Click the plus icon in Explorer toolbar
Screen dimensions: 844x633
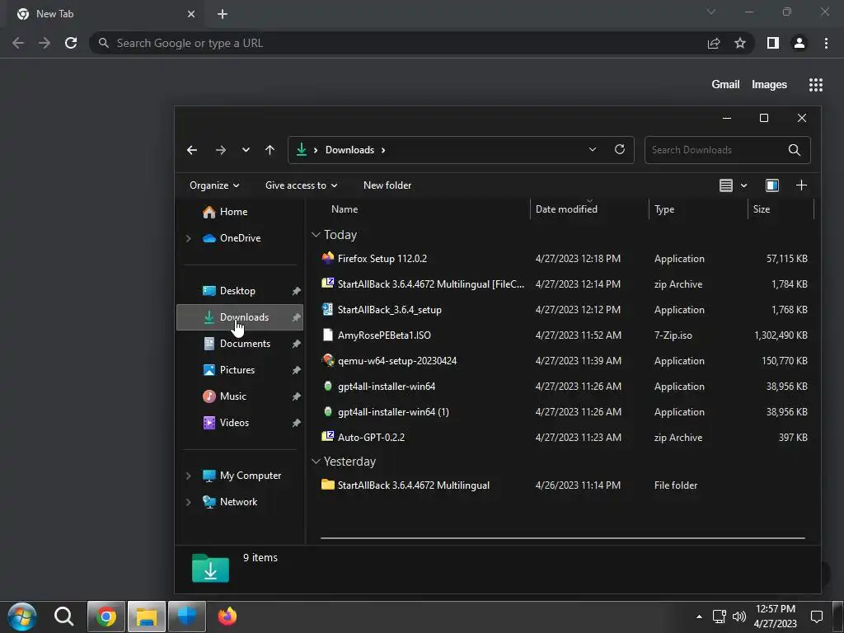[801, 185]
